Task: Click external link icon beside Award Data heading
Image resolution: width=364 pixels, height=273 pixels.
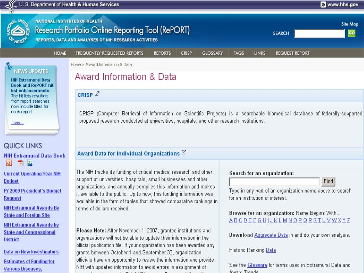Action: (184, 152)
